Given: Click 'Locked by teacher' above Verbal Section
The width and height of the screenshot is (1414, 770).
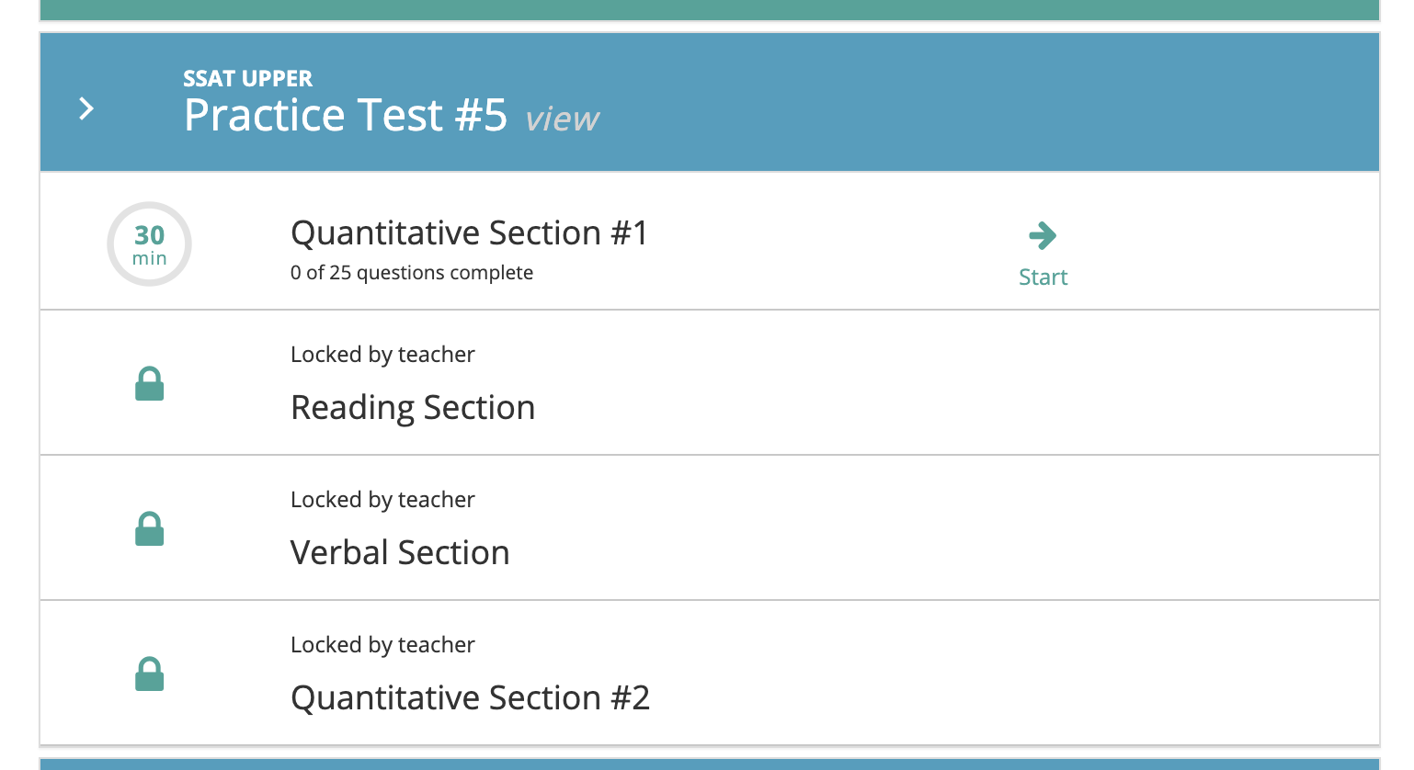Looking at the screenshot, I should click(382, 500).
